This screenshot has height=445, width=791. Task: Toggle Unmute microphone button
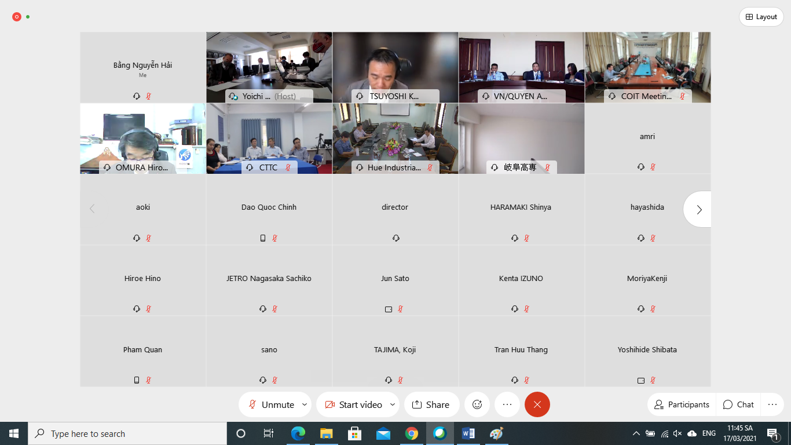(271, 404)
